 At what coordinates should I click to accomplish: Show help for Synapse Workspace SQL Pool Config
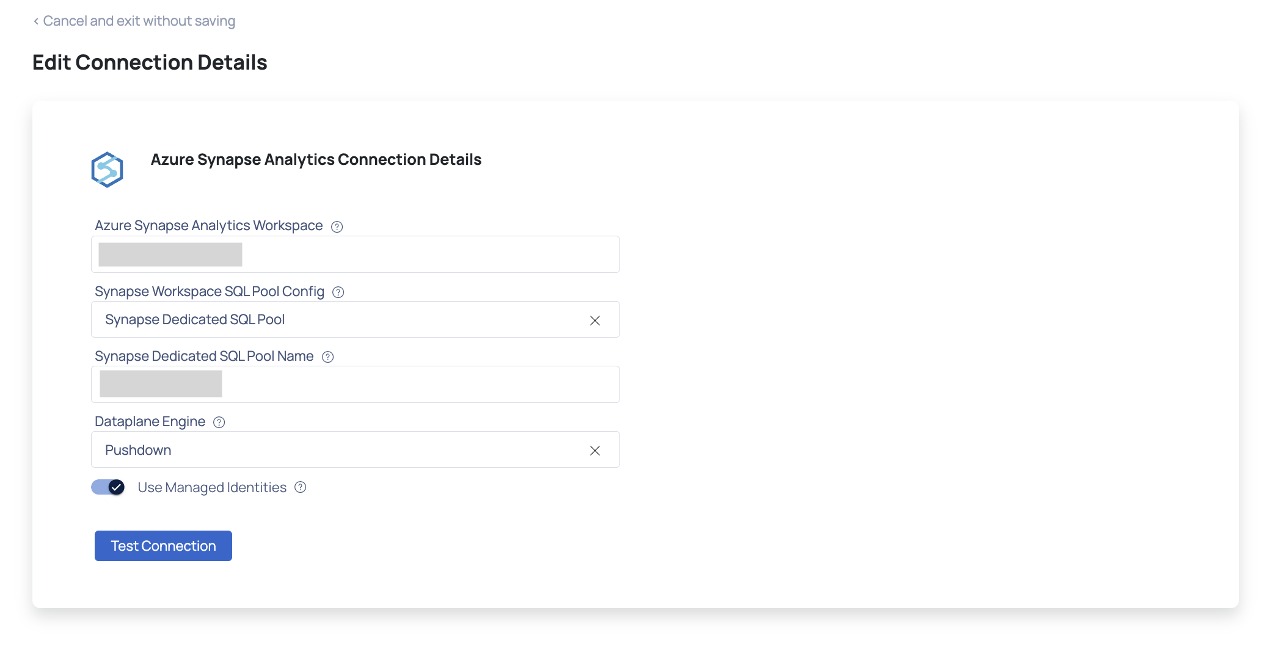[338, 292]
